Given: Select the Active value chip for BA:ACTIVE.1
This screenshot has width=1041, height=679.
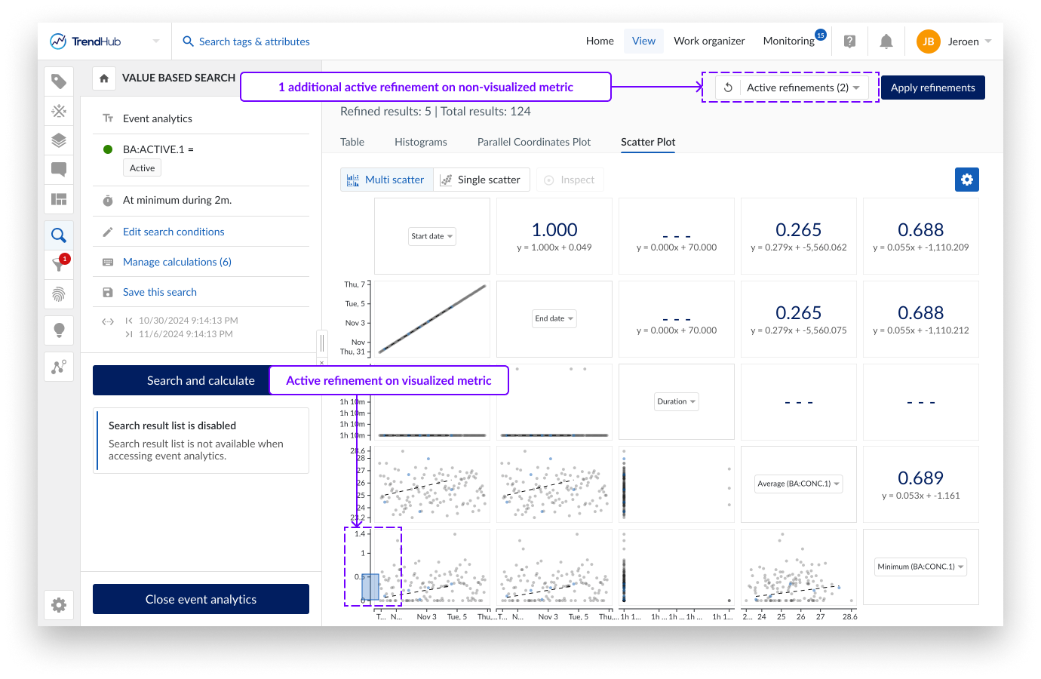Looking at the screenshot, I should click(x=142, y=168).
